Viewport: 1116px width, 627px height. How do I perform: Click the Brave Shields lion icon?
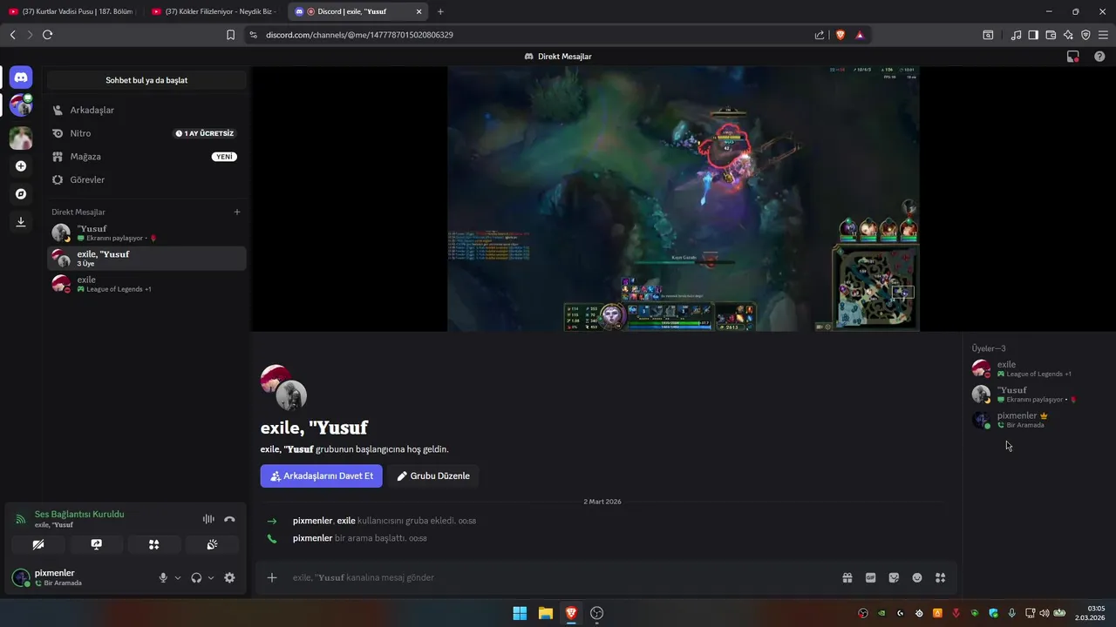coord(840,35)
